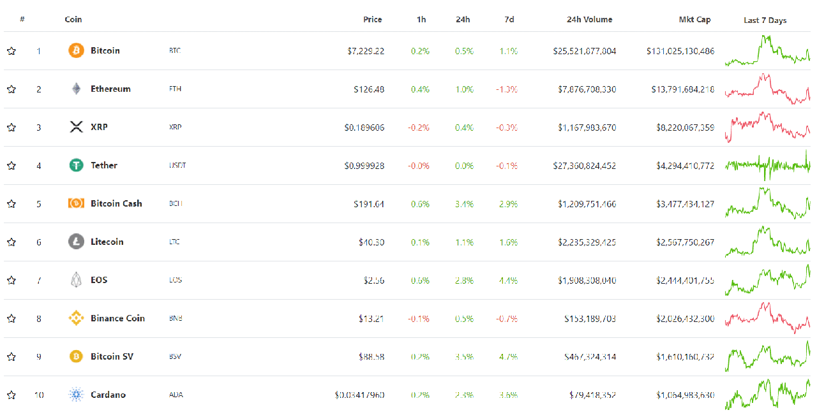The height and width of the screenshot is (417, 817).
Task: Open Tether 7-day sparkline
Action: point(767,166)
